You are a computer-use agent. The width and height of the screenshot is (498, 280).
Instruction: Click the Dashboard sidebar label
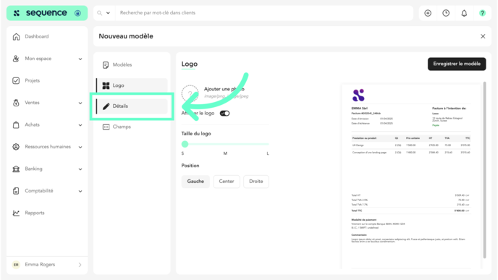point(37,36)
